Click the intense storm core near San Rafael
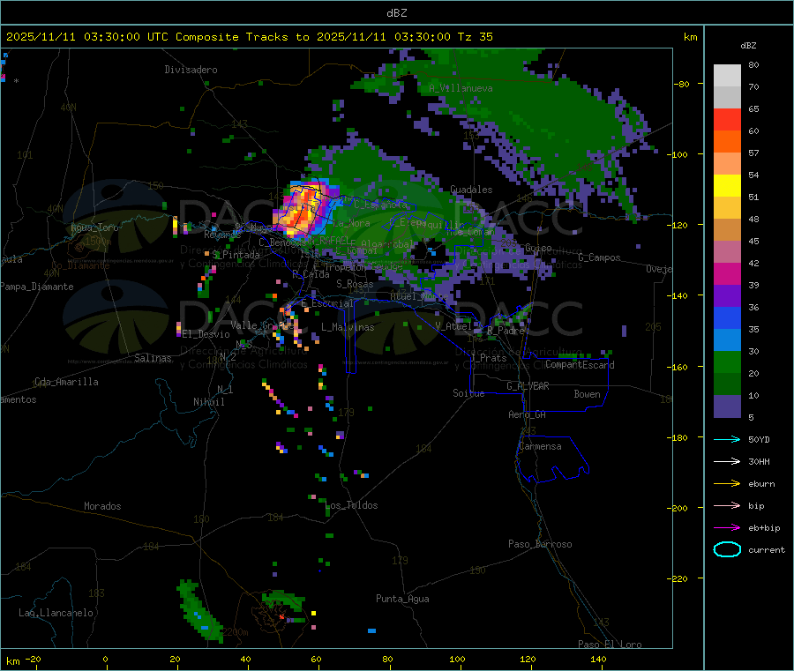 (303, 208)
